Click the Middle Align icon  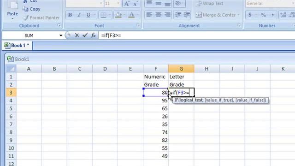click(x=158, y=3)
